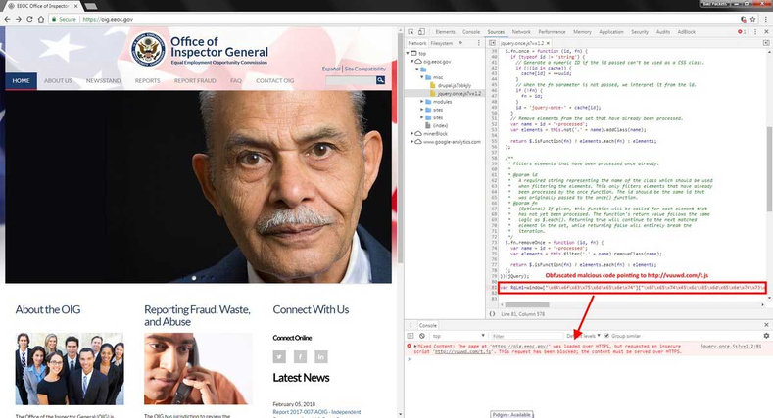The width and height of the screenshot is (773, 418).
Task: Expand the minerBlock node
Action: coord(412,133)
